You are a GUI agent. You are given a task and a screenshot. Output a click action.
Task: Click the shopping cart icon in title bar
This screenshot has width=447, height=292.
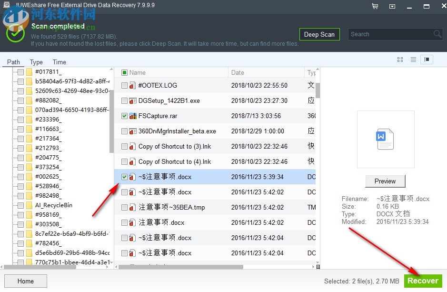click(375, 6)
